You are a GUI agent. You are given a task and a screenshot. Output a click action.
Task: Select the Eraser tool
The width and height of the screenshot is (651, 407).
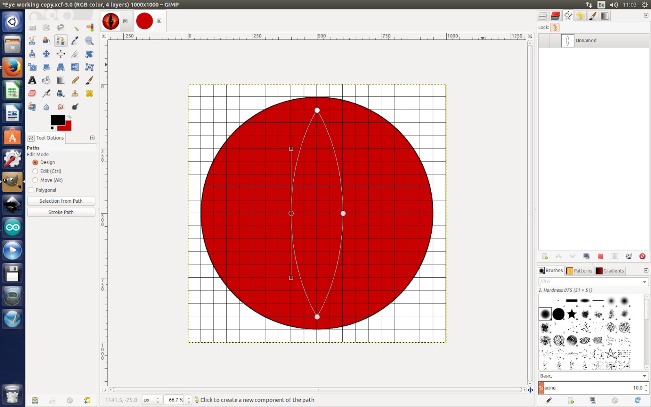pyautogui.click(x=32, y=93)
